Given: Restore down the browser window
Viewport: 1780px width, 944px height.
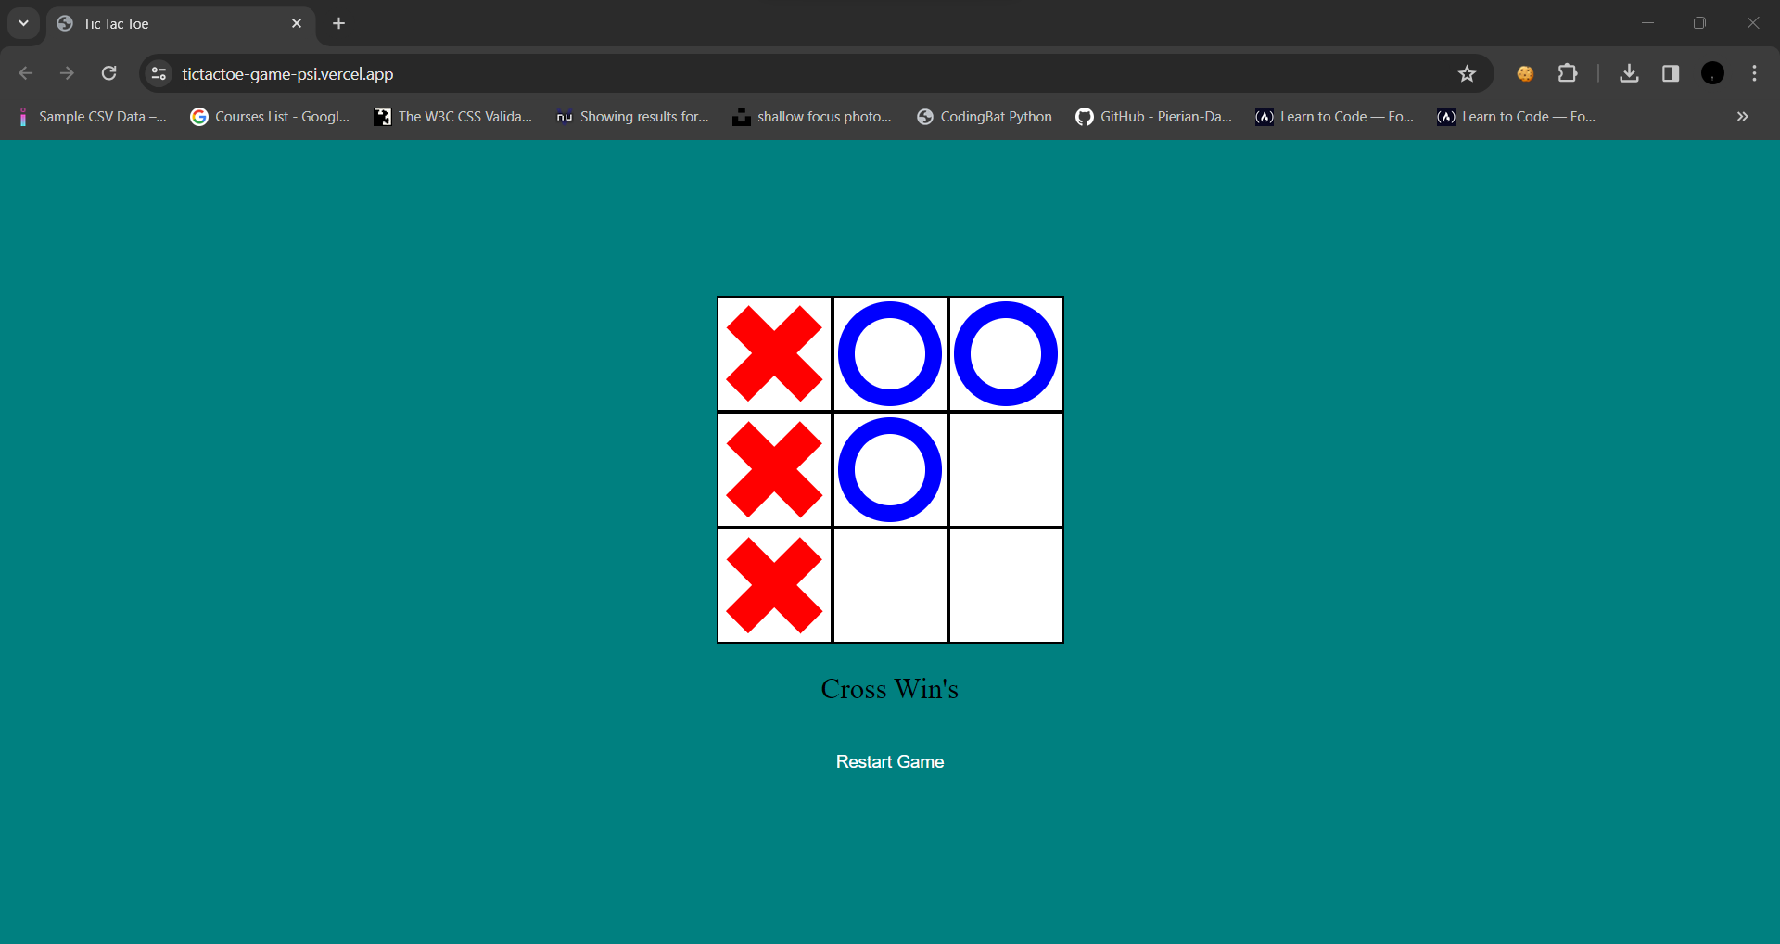Looking at the screenshot, I should (1699, 23).
